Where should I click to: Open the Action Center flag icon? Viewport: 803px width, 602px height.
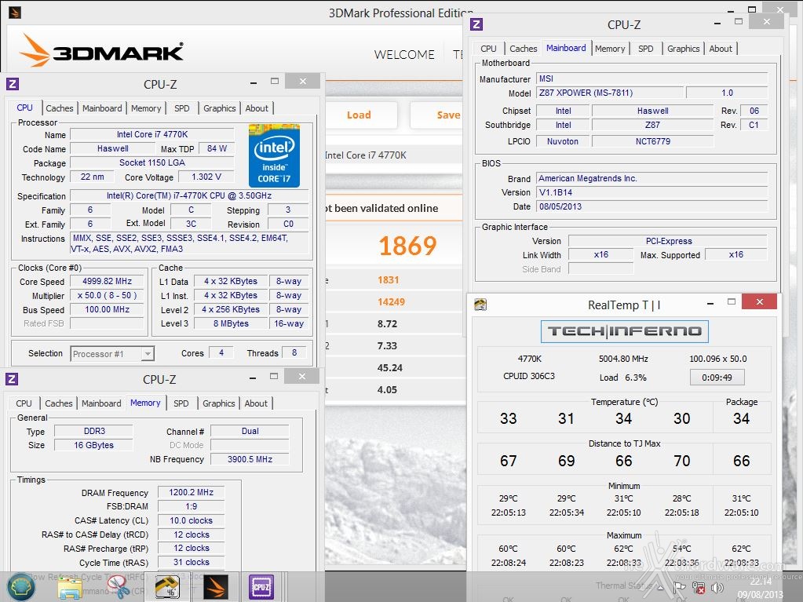(x=680, y=588)
